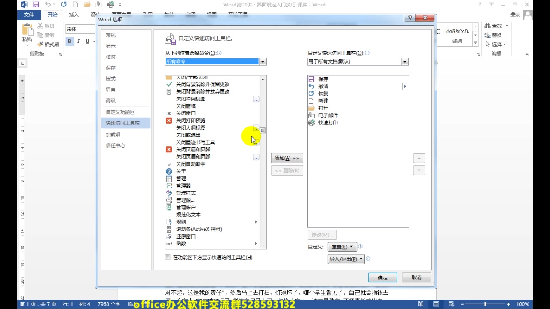This screenshot has height=309, width=550.
Task: Open the Find (查找) dropdown arrow
Action: 507,26
